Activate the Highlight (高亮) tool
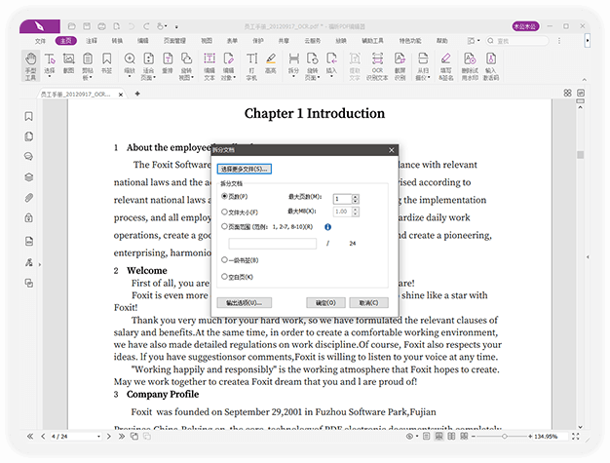610x463 pixels. [x=271, y=63]
